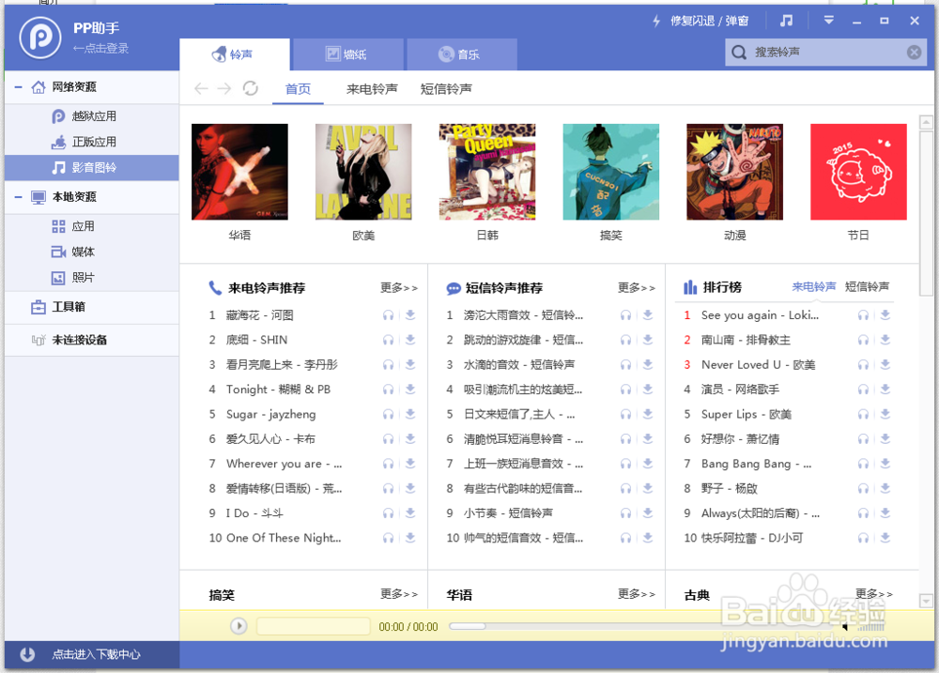The height and width of the screenshot is (673, 939).
Task: Click 更多>> for 短信铃声推荐
Action: point(637,288)
